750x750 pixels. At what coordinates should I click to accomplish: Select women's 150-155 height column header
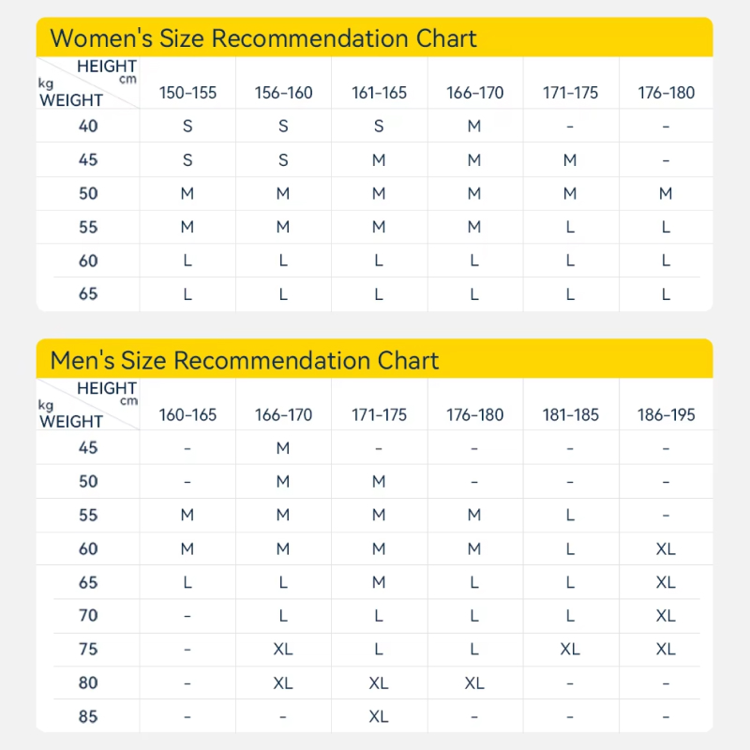click(x=187, y=93)
